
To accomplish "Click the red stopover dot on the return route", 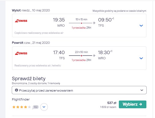I will pos(82,56).
